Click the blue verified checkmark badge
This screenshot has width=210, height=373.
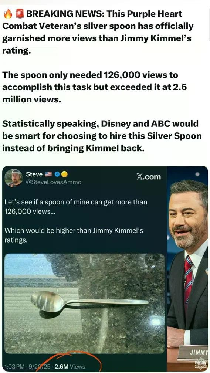click(x=57, y=174)
